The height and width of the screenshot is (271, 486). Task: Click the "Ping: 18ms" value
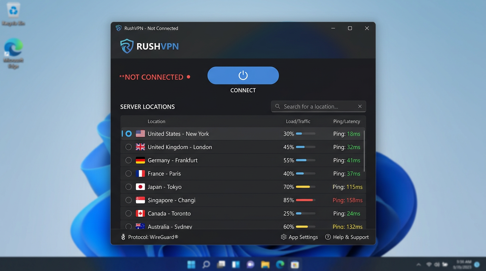(347, 134)
